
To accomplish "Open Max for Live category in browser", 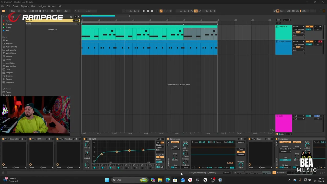I will [x=11, y=66].
